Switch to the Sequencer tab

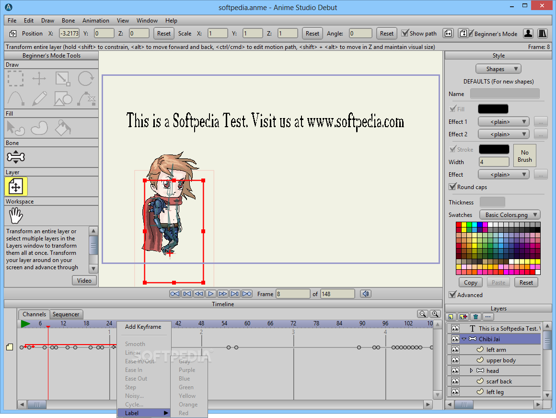[66, 314]
